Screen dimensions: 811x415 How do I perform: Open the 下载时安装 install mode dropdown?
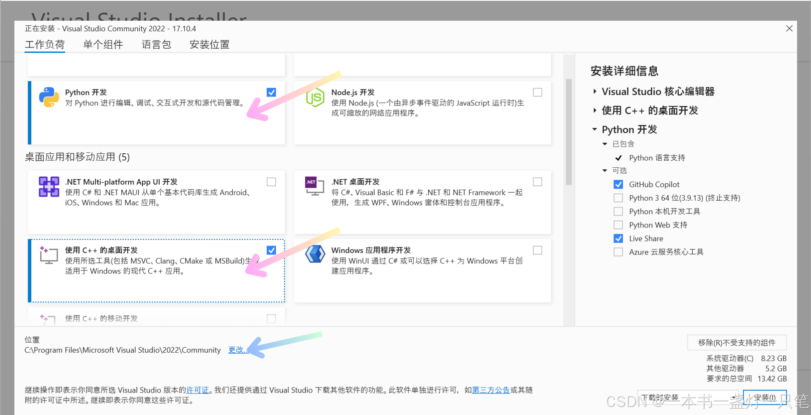tap(688, 398)
